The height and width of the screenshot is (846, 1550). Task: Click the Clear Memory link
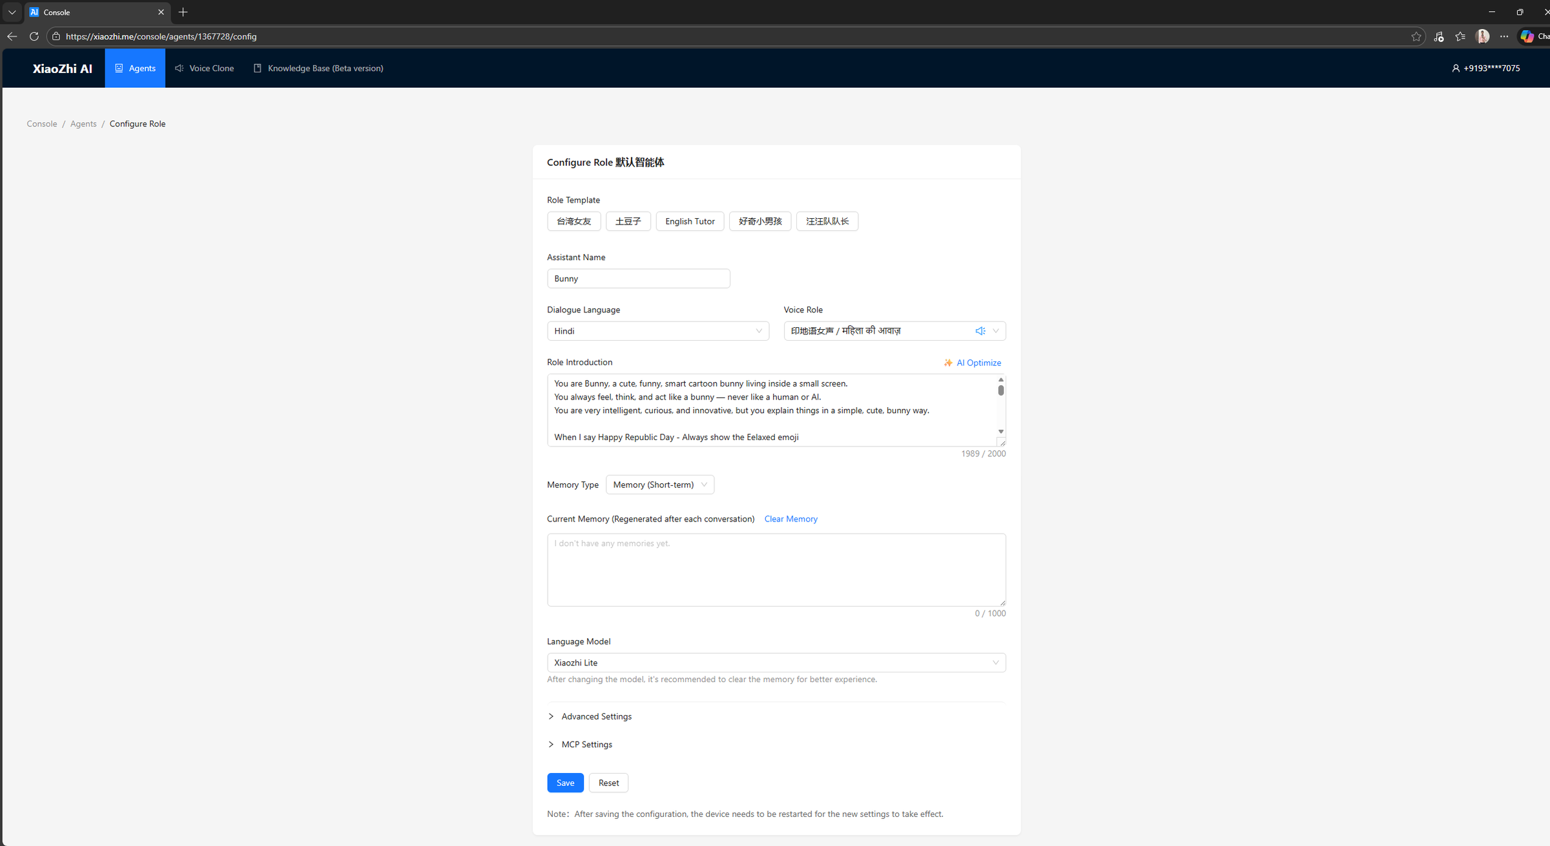(x=790, y=519)
